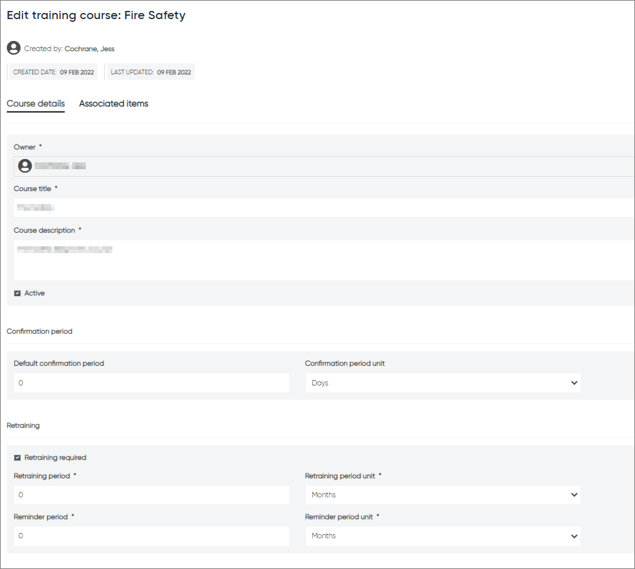
Task: Switch to the Associated items tab
Action: click(x=113, y=104)
